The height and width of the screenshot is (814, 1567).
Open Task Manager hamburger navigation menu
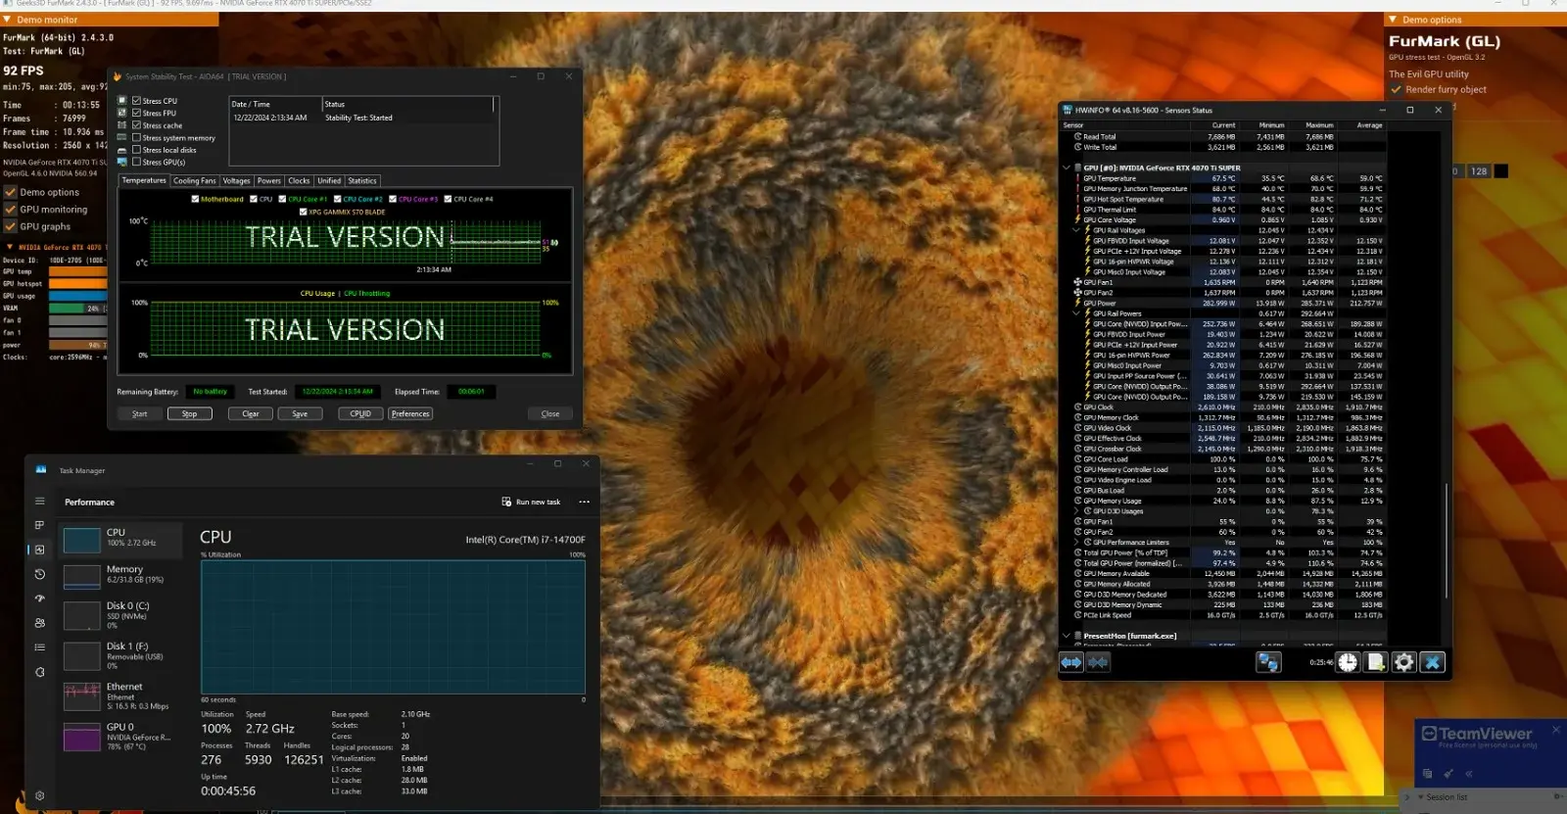click(x=40, y=501)
